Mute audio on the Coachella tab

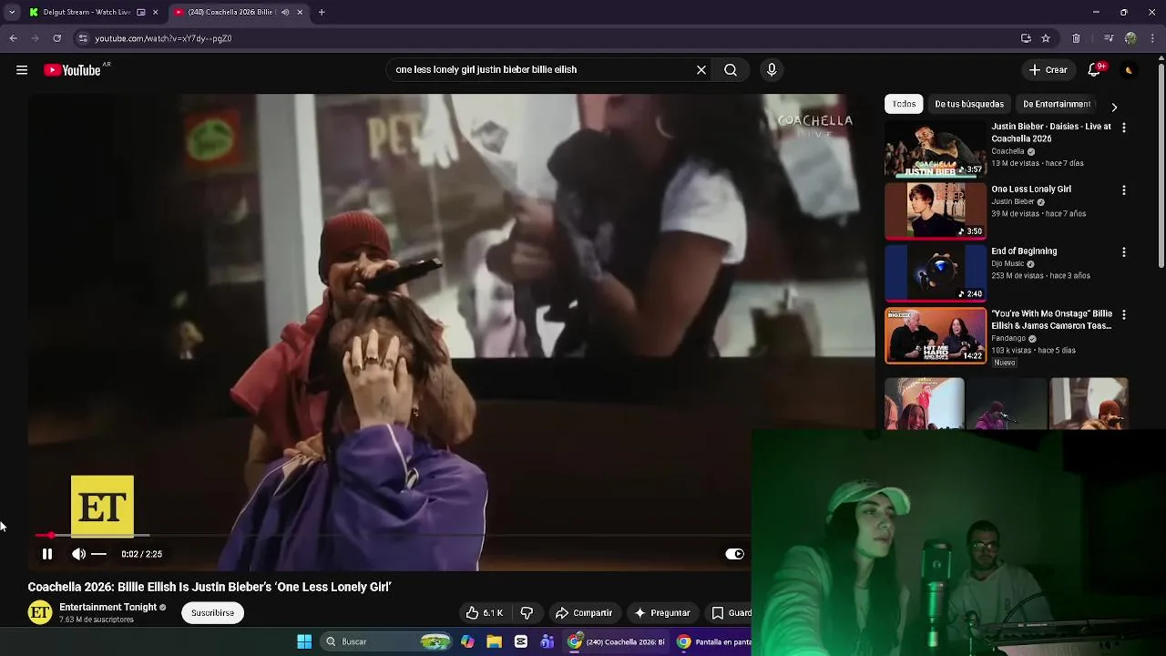pyautogui.click(x=285, y=12)
